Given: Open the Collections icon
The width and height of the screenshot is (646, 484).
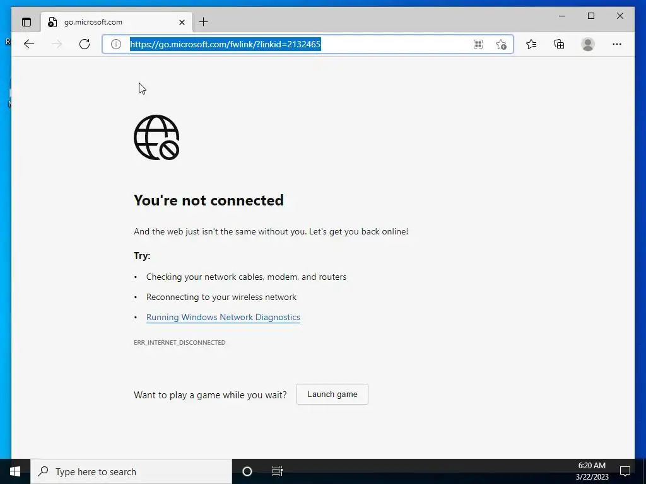Looking at the screenshot, I should [x=559, y=44].
